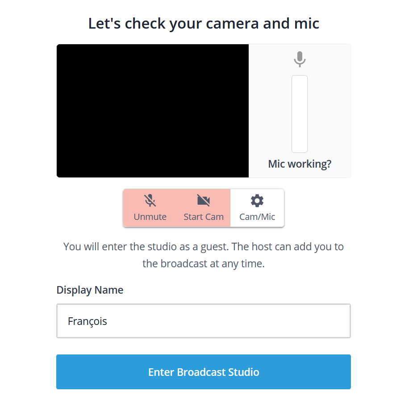Click the crossed-out camera icon

204,200
